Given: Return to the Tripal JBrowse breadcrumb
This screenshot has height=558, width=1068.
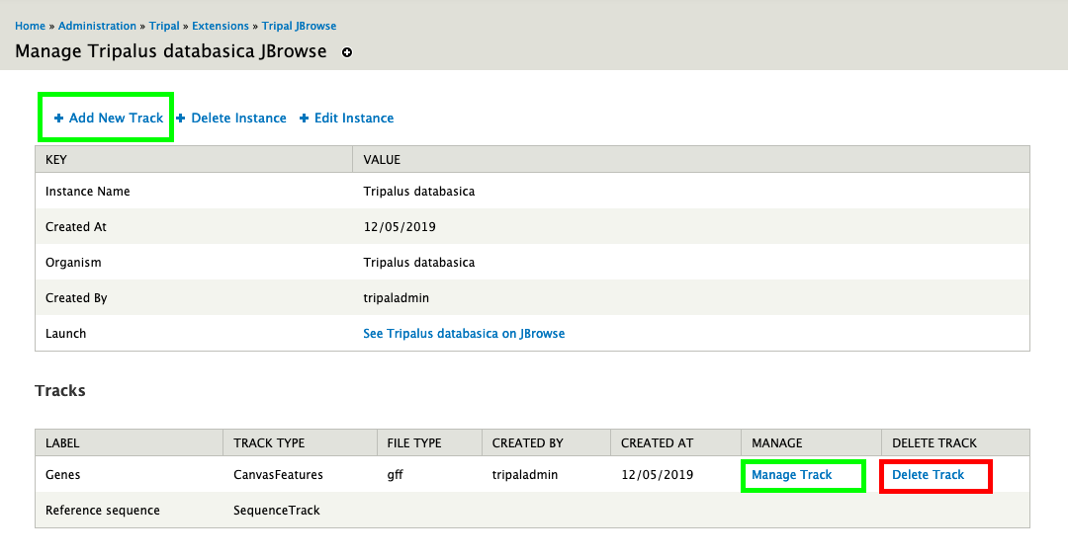Looking at the screenshot, I should 299,26.
